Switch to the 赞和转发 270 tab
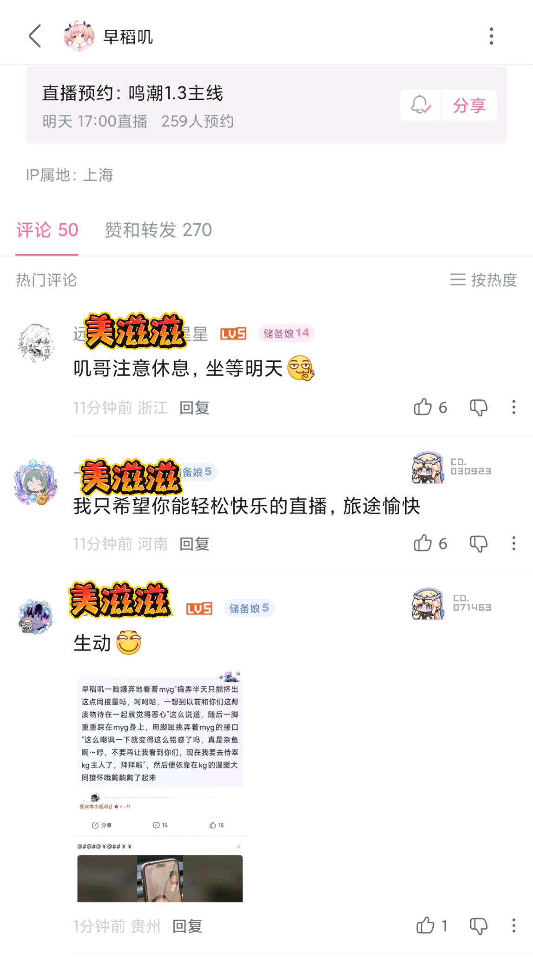 point(158,230)
